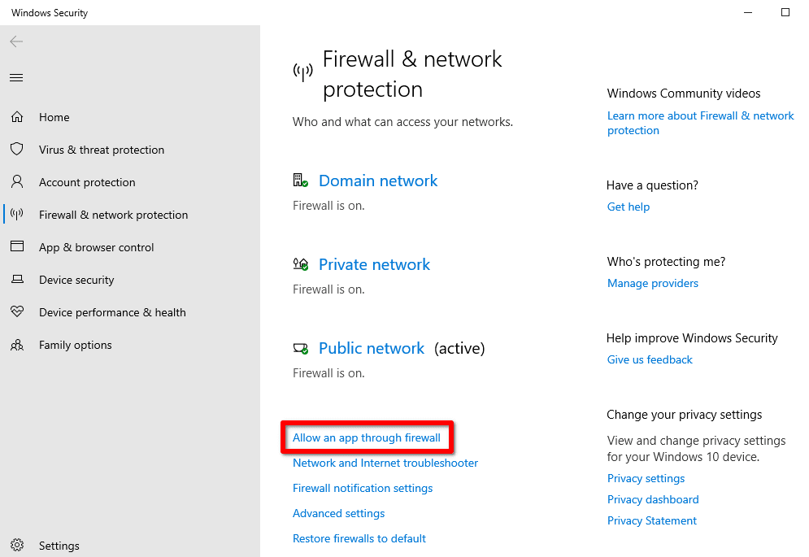Open Device security from sidebar menu
Screen dimensions: 809x557
coord(76,280)
